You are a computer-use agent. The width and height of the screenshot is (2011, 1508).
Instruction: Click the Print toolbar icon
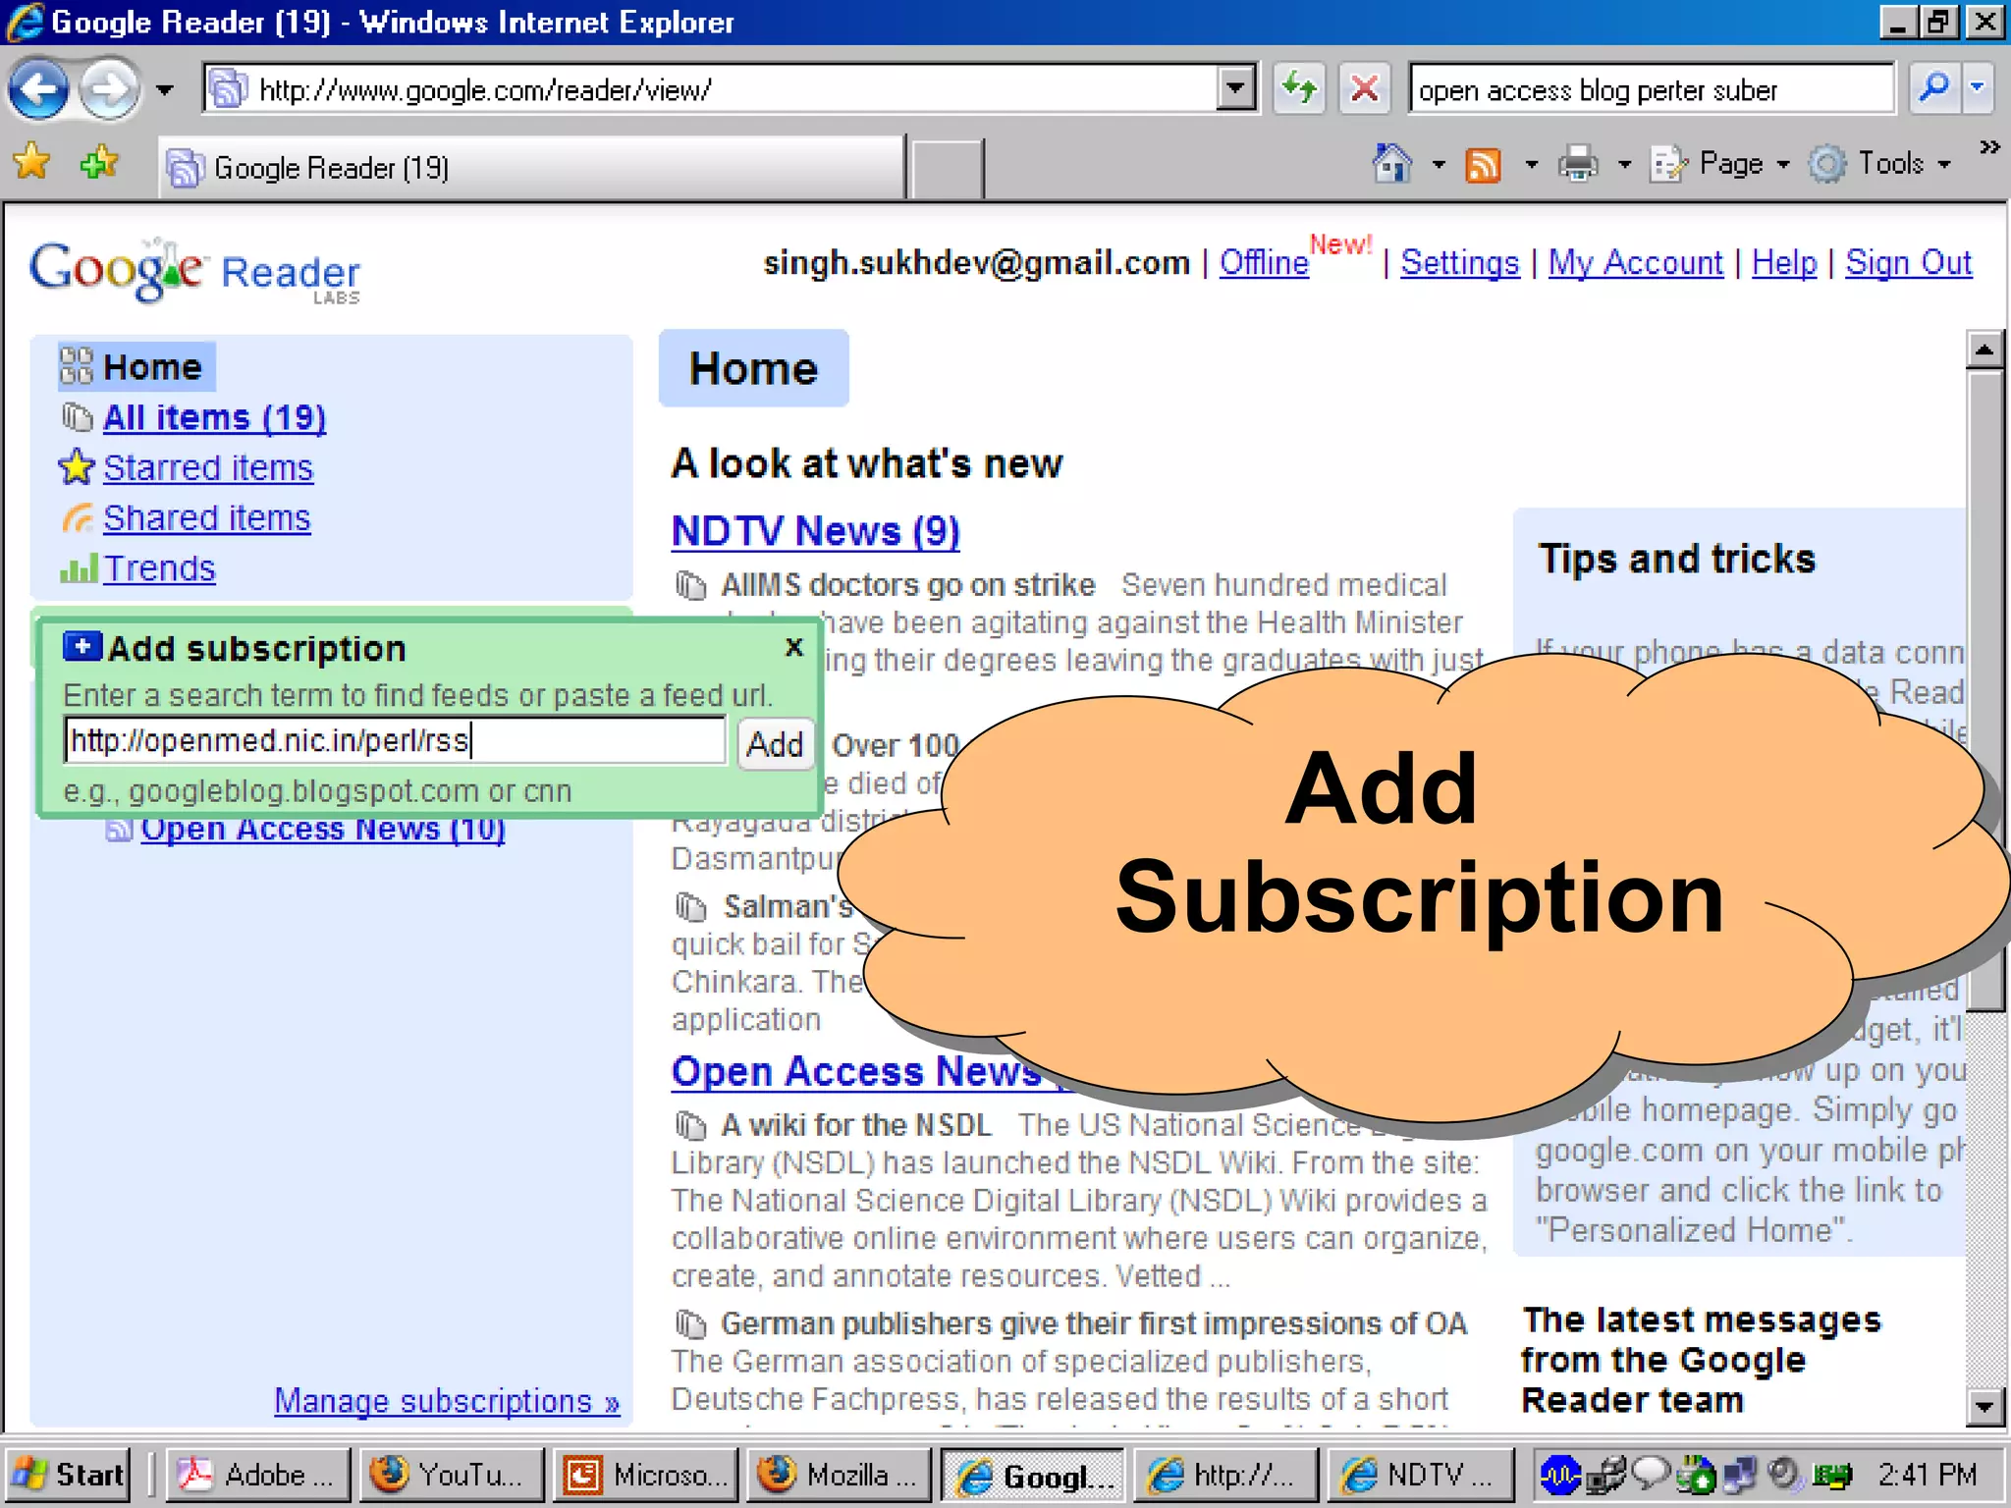click(x=1578, y=164)
